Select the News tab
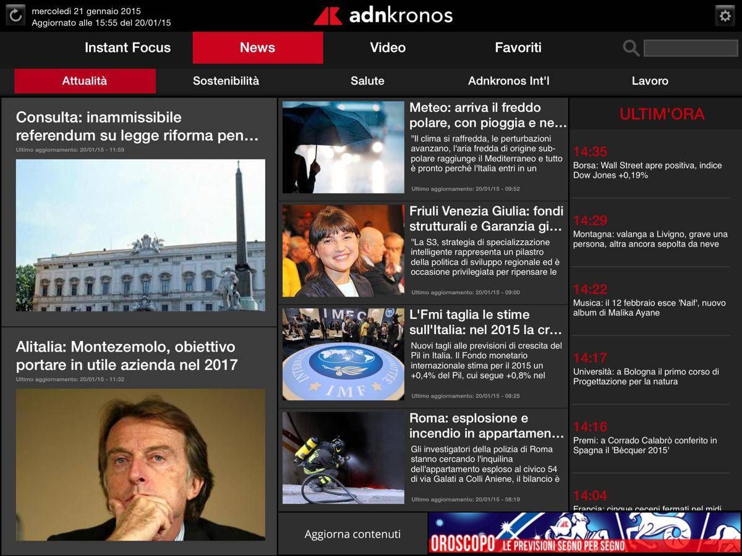 coord(258,48)
